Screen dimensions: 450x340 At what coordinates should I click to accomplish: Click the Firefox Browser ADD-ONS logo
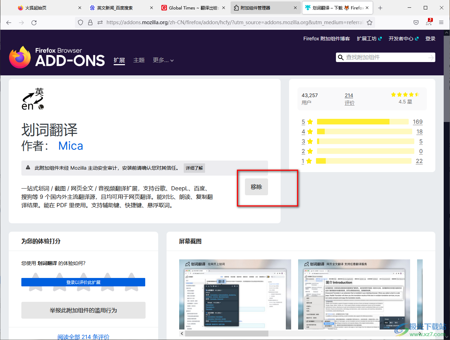tap(57, 57)
